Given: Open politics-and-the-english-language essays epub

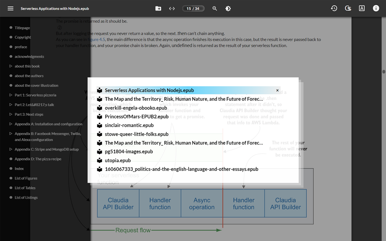Looking at the screenshot, I should coord(182,169).
